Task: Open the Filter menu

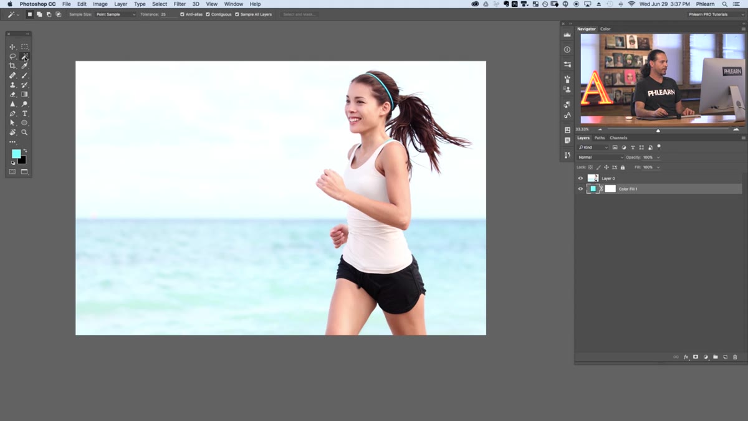Action: (180, 4)
